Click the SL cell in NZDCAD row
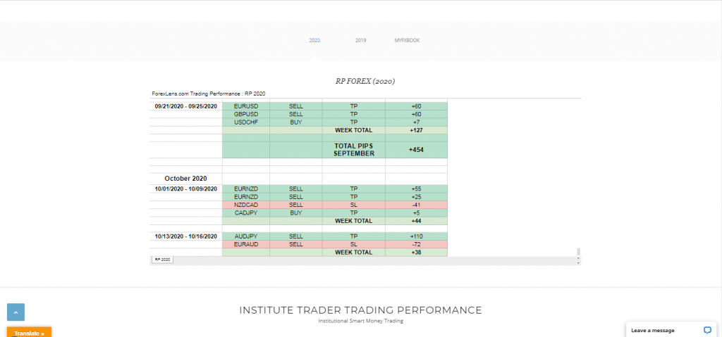The width and height of the screenshot is (722, 337). coord(354,205)
